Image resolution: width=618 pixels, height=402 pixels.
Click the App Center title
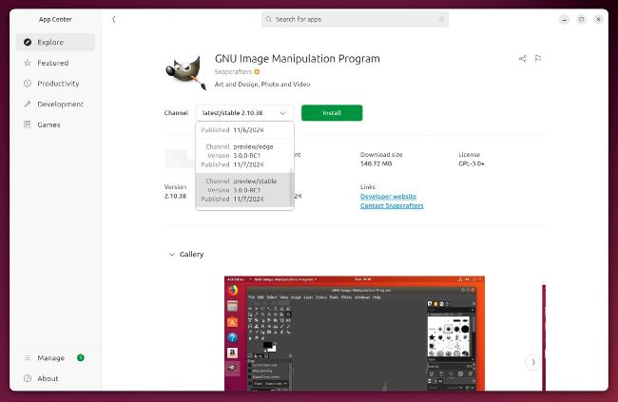[x=55, y=19]
